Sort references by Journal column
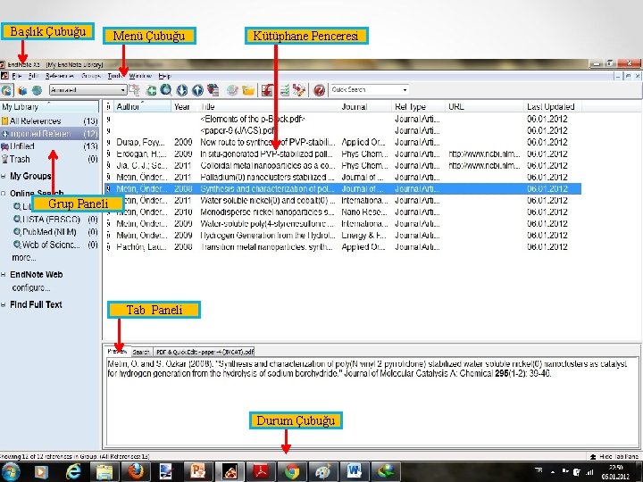The width and height of the screenshot is (643, 482). [x=364, y=106]
